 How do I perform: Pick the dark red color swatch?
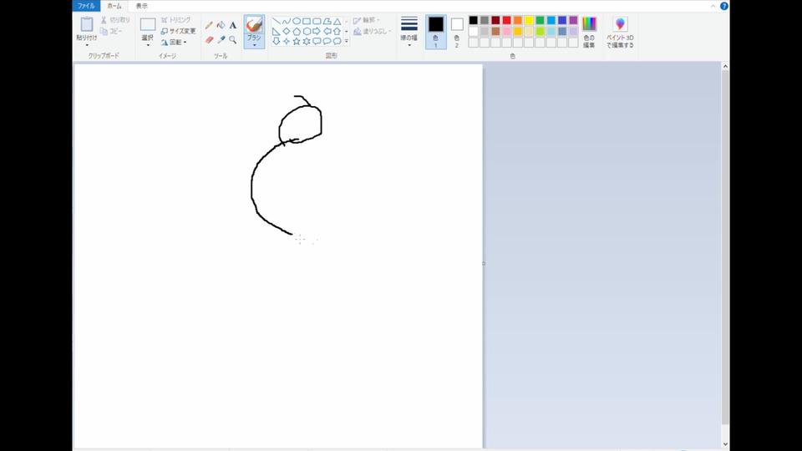tap(495, 20)
